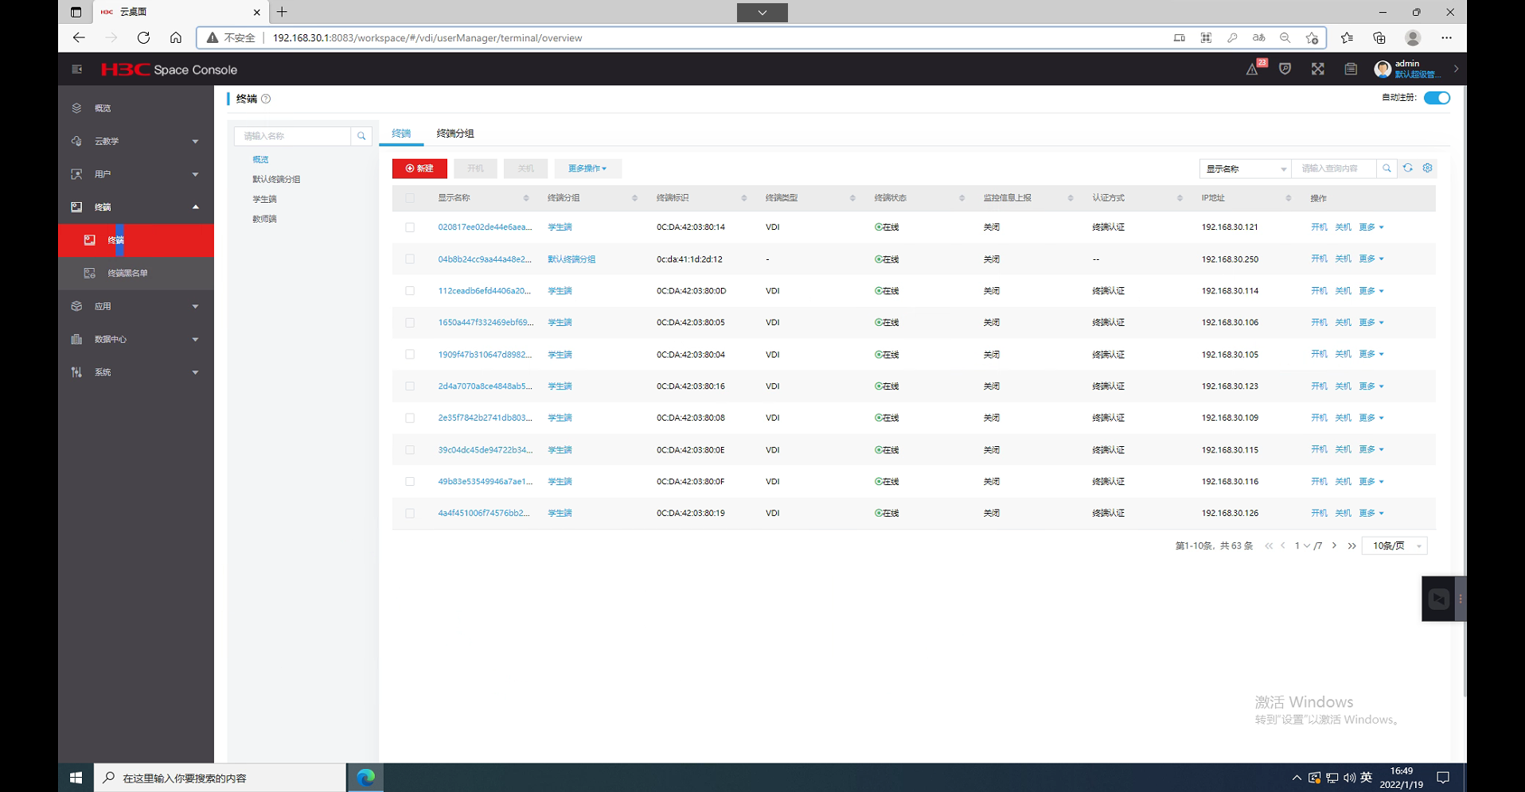Click the search icon beside query input
This screenshot has width=1525, height=792.
coord(1387,169)
